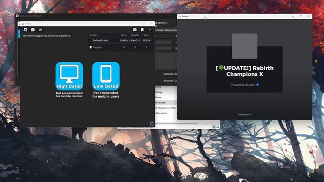This screenshot has height=182, width=324.
Task: Choose the Low Detail phone button
Action: (106, 76)
